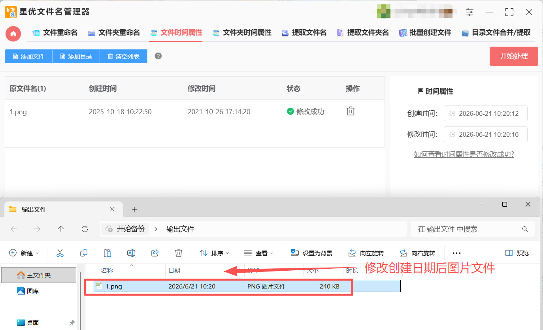
Task: Toggle the 预览 preview pane
Action: (x=517, y=253)
